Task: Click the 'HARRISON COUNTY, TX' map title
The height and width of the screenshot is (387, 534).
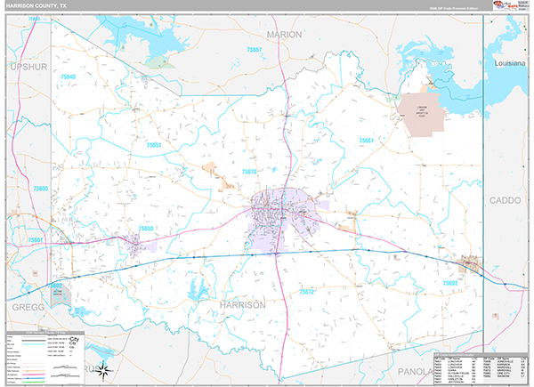Action: point(36,6)
